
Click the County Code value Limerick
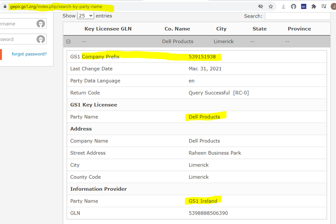(x=199, y=177)
